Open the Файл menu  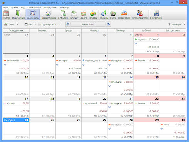pos(5,8)
